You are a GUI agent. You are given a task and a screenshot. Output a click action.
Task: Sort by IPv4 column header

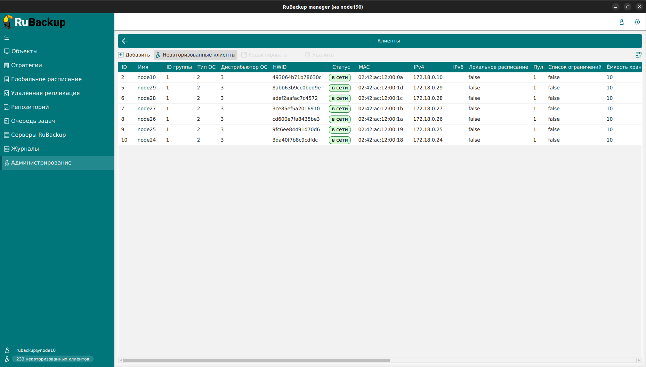[x=419, y=67]
